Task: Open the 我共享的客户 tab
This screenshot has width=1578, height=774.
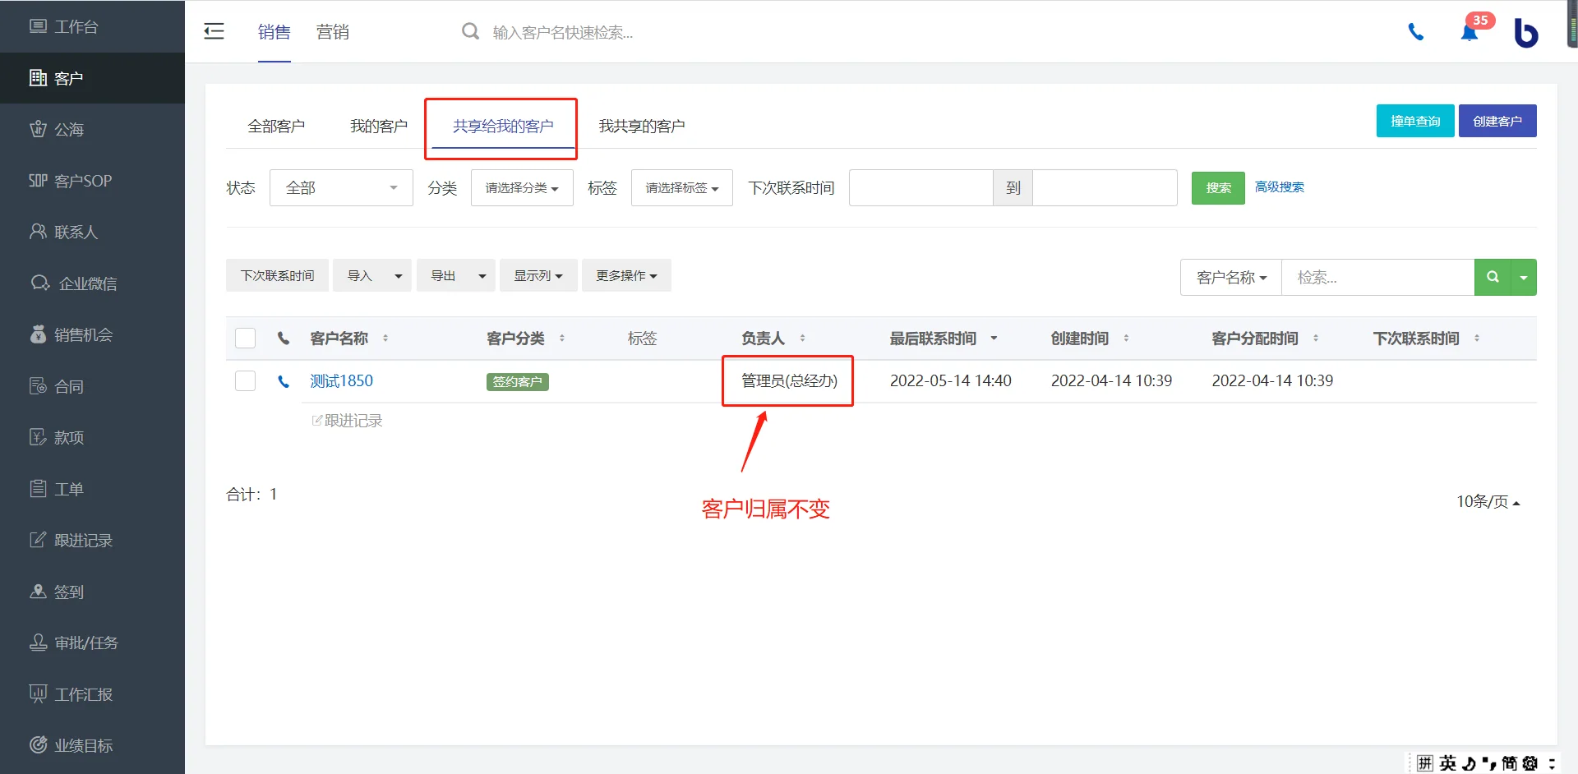Action: (641, 126)
